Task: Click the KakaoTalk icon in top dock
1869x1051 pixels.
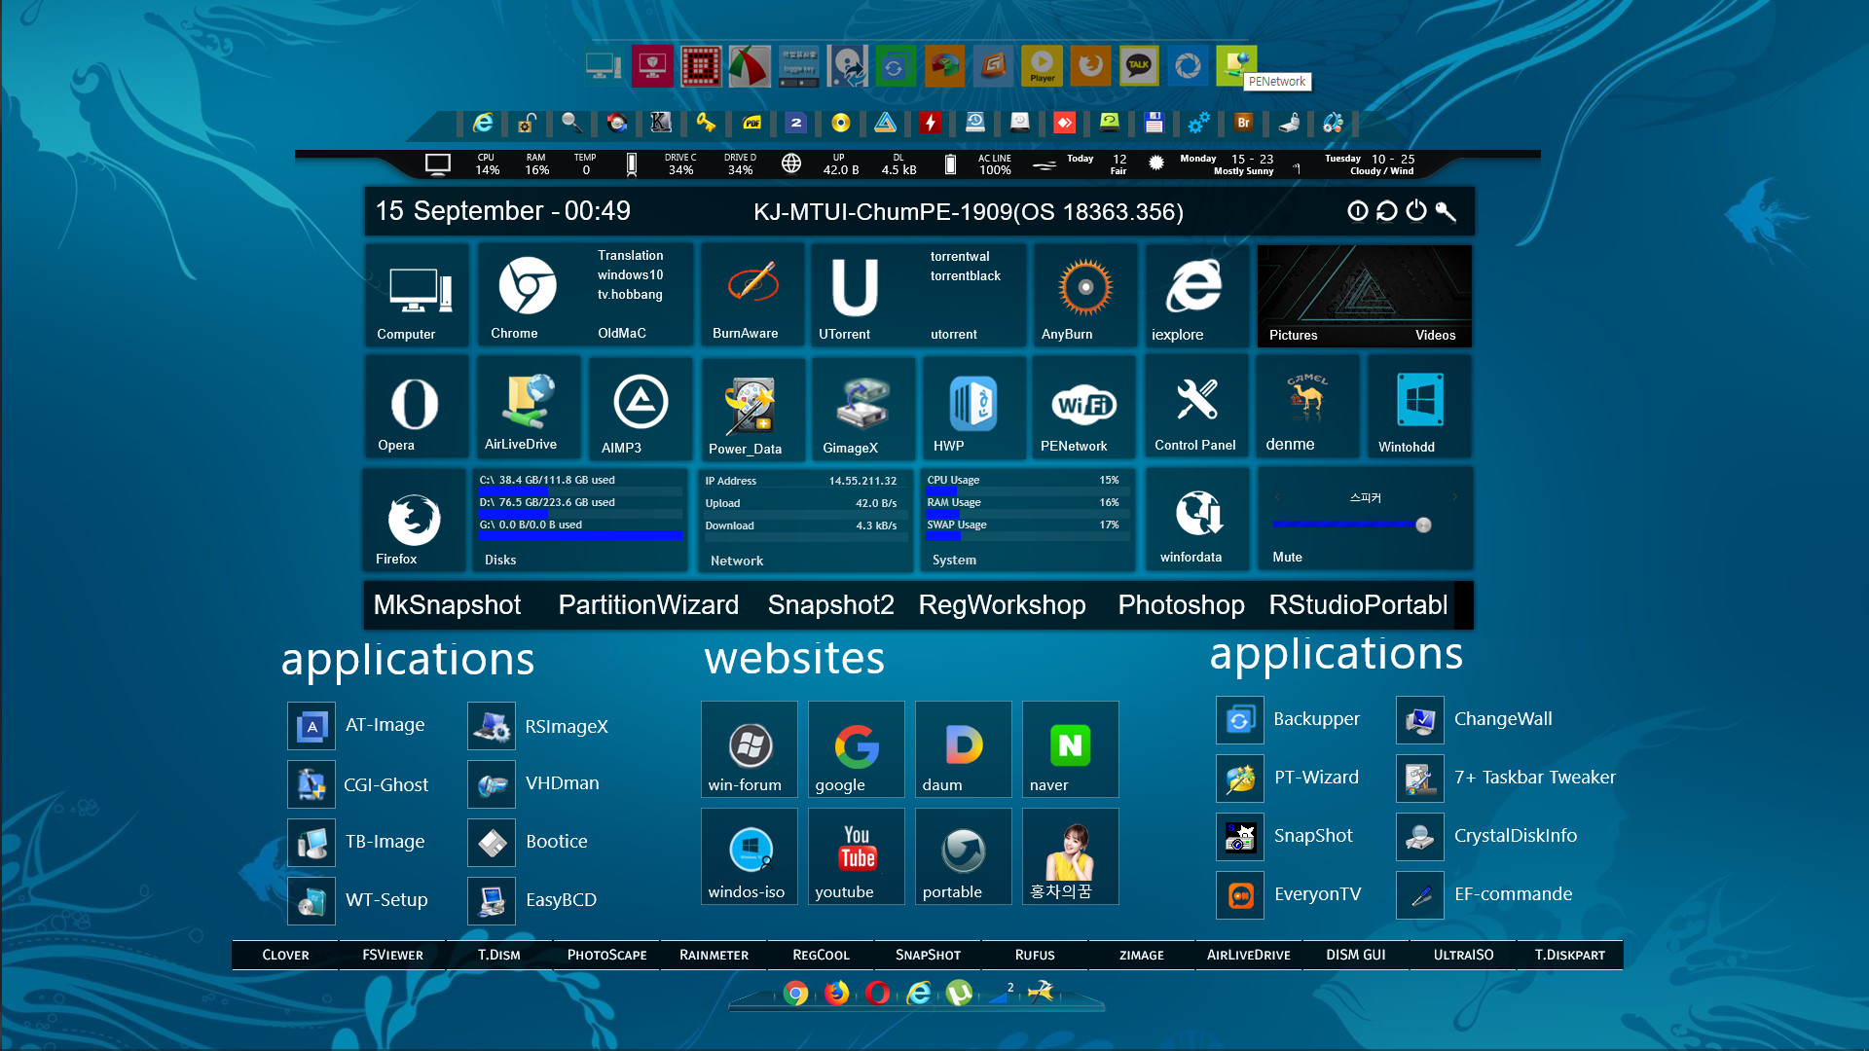Action: tap(1139, 66)
